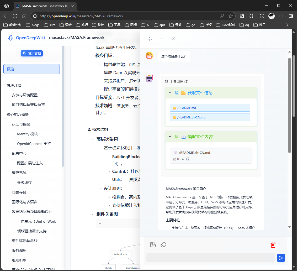Open 快速开始 in the sidebar
Viewport: 297px width, 271px height.
click(14, 85)
